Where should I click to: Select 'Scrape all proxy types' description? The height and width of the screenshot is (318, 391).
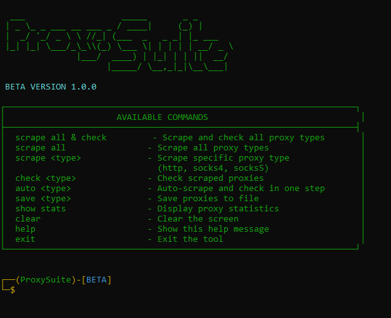pos(213,148)
